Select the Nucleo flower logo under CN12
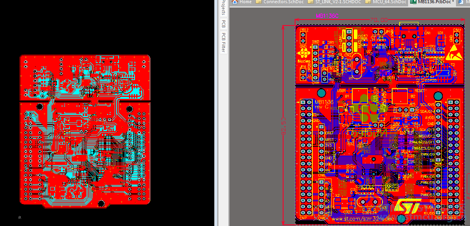This screenshot has width=470, height=226. pyautogui.click(x=303, y=53)
